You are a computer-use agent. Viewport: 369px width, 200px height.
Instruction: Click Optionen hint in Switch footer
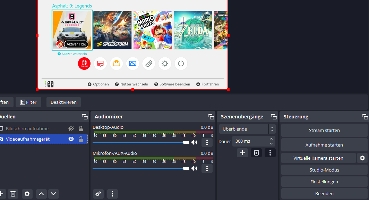pos(98,84)
